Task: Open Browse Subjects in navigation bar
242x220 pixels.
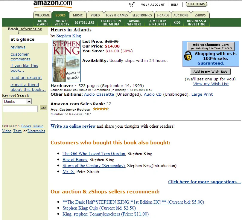Action: click(x=62, y=22)
